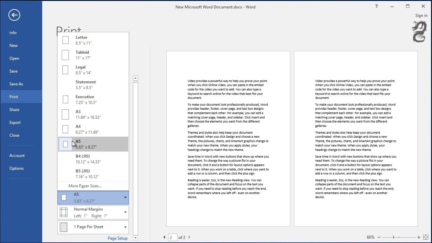Open the Normal Margins dropdown arrow
This screenshot has width=432, height=243.
[125, 212]
